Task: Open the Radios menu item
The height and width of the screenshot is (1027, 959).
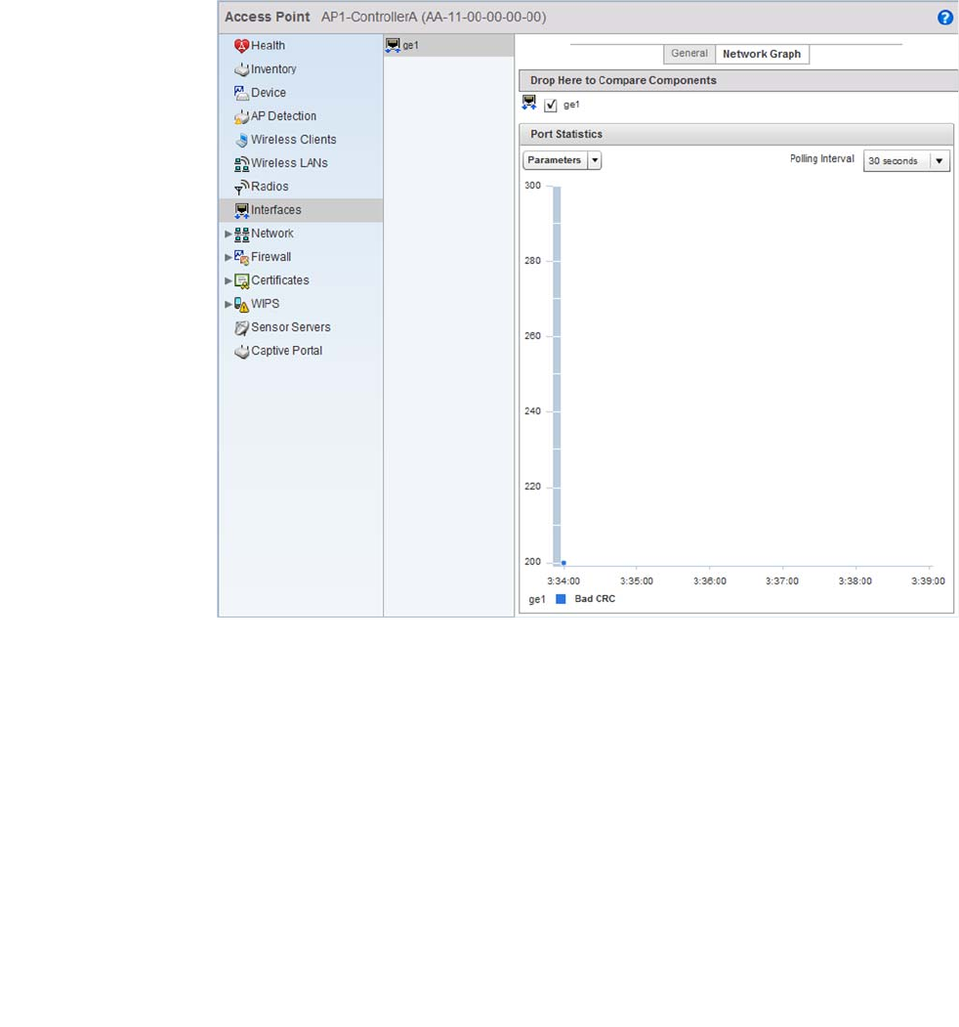Action: tap(270, 187)
